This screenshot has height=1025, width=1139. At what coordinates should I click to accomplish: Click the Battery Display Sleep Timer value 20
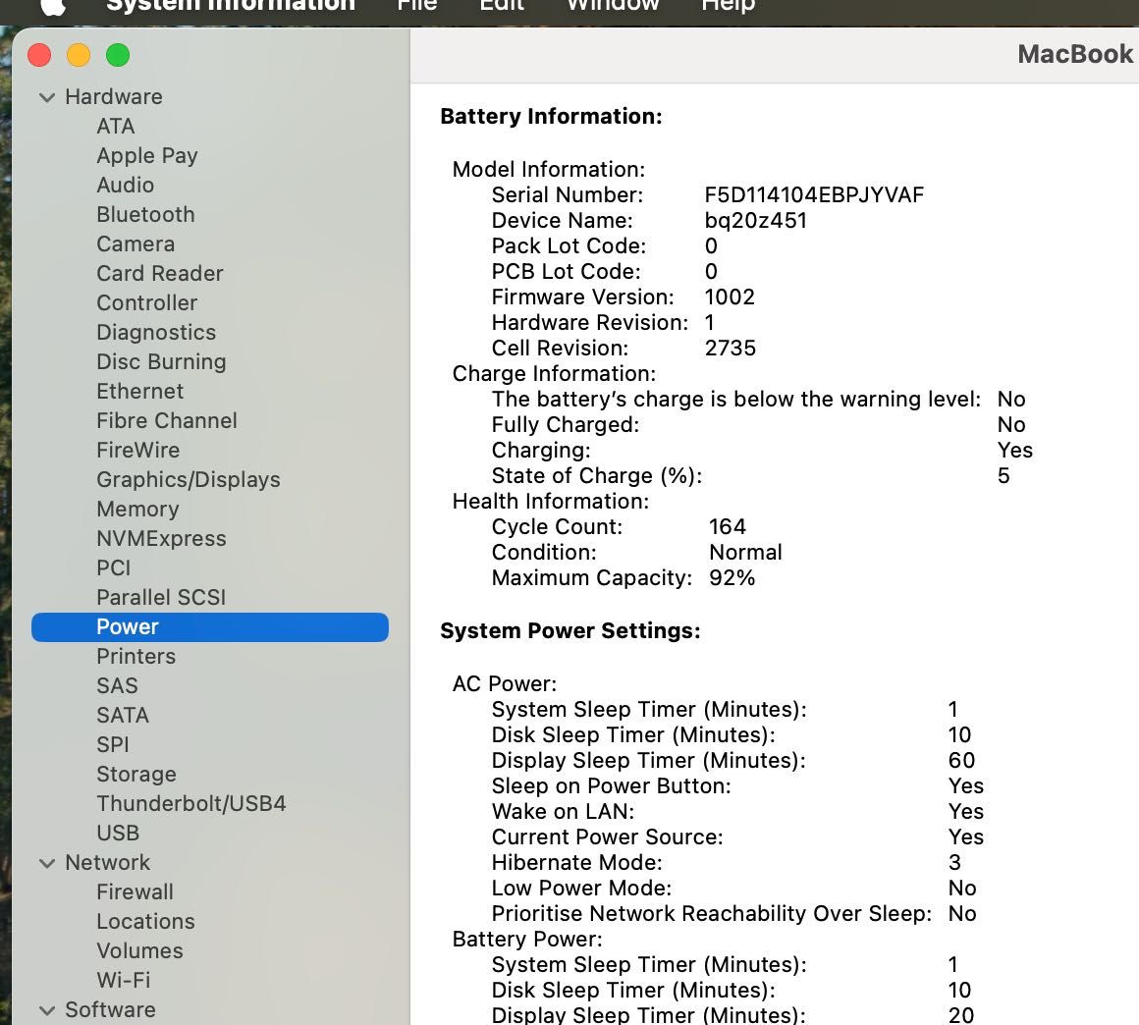(960, 1015)
